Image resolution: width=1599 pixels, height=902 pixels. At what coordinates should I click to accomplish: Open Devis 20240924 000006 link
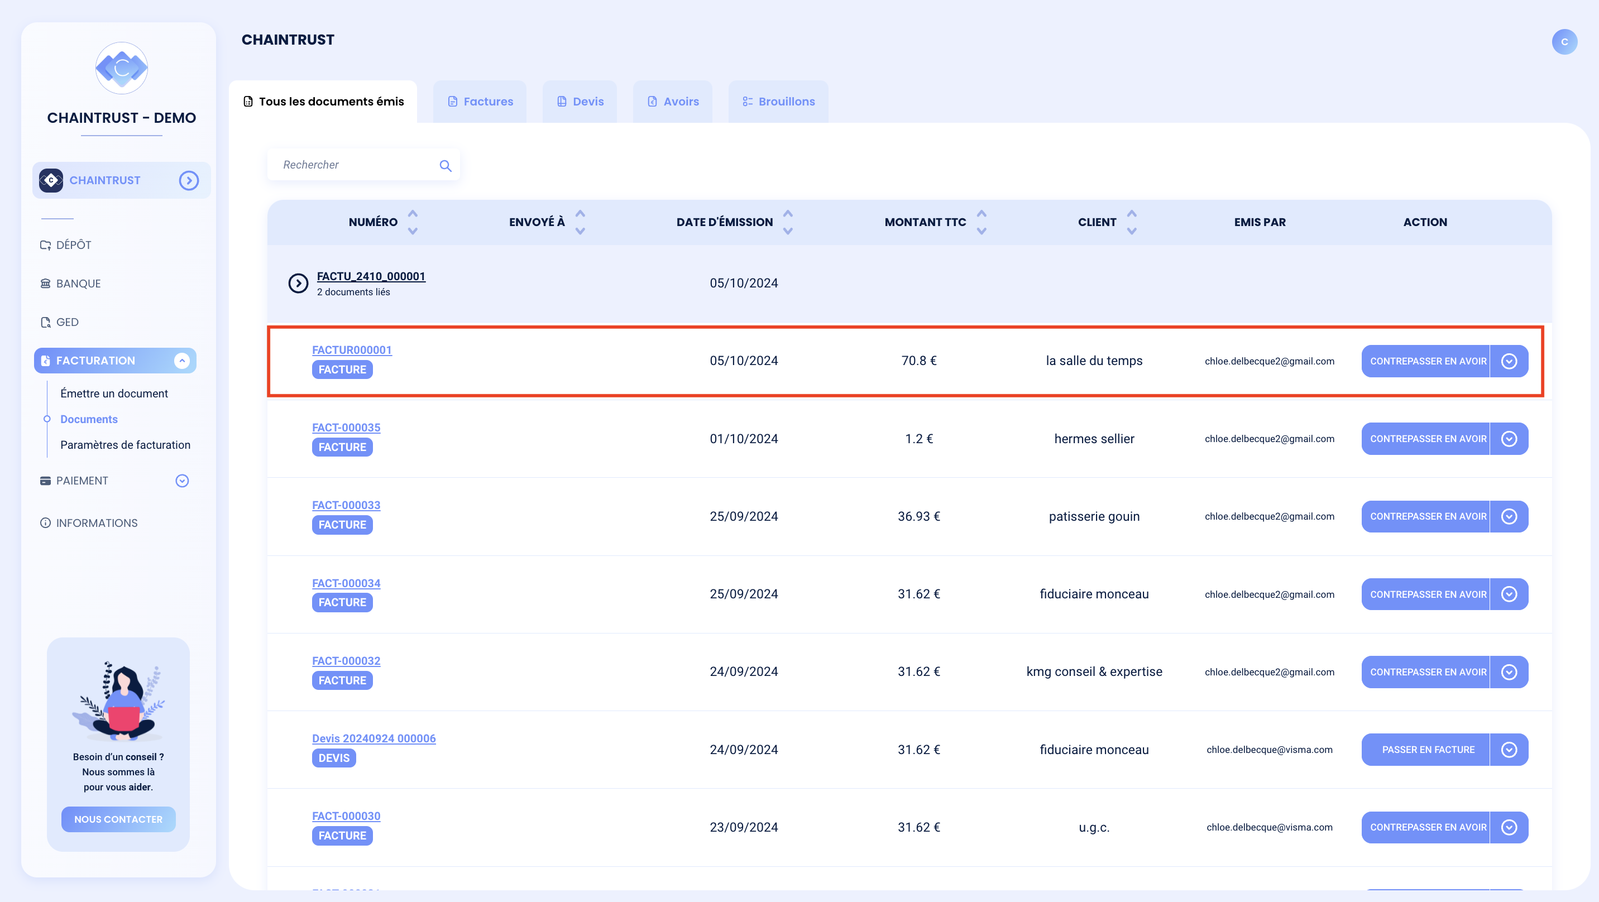[374, 738]
